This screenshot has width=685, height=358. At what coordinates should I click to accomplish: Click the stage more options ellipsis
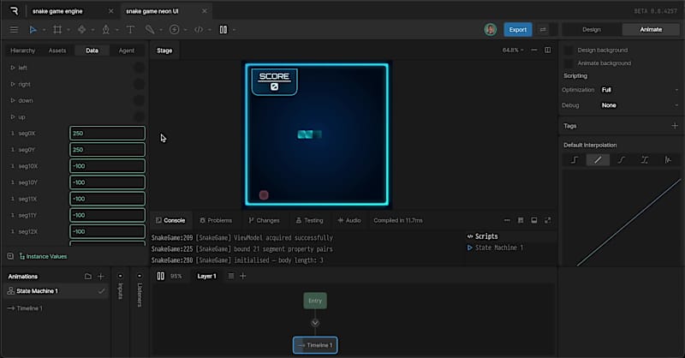pyautogui.click(x=534, y=51)
